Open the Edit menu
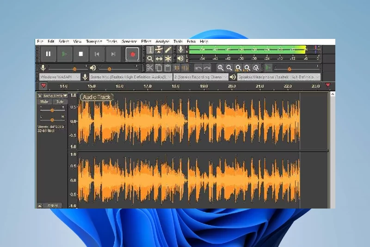The width and height of the screenshot is (370, 247). [51, 42]
